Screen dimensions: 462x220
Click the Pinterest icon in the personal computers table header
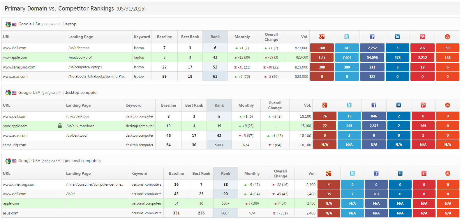point(424,173)
